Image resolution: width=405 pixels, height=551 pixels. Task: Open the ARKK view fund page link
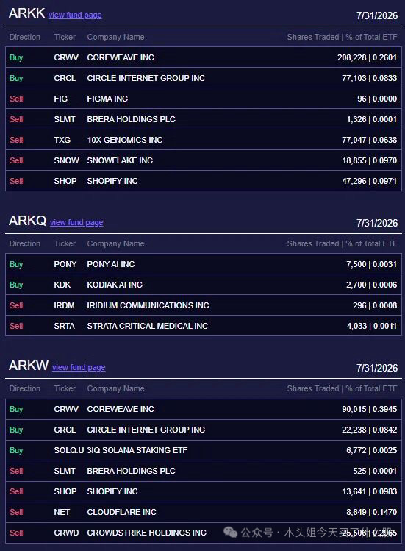[75, 15]
